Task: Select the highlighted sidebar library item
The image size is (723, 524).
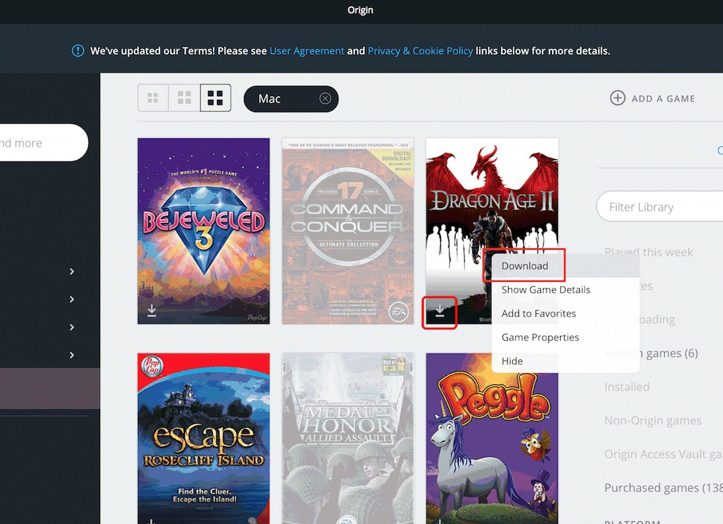Action: (50, 389)
